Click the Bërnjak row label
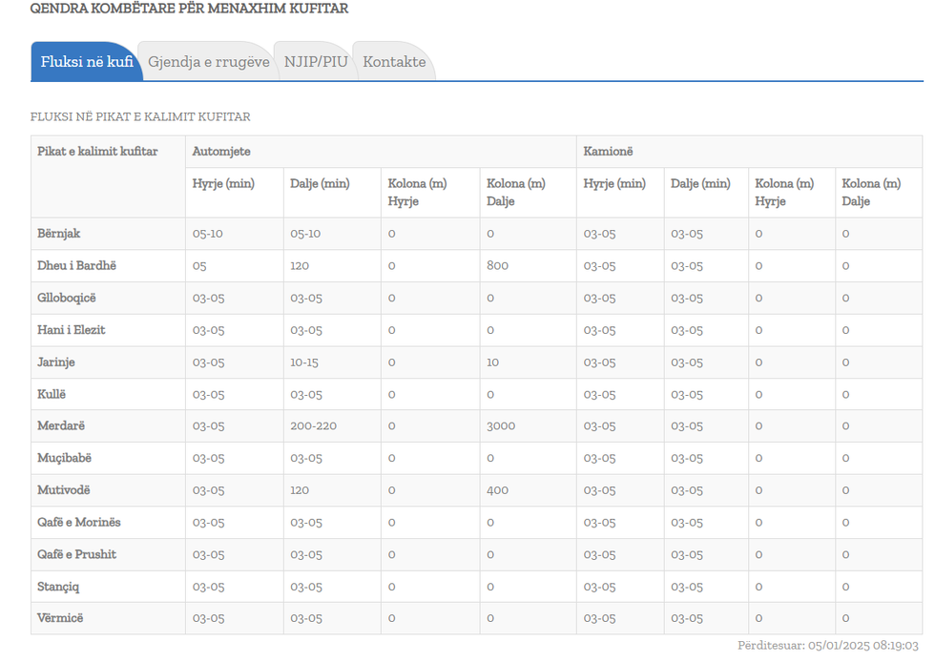Image resolution: width=935 pixels, height=662 pixels. click(59, 234)
